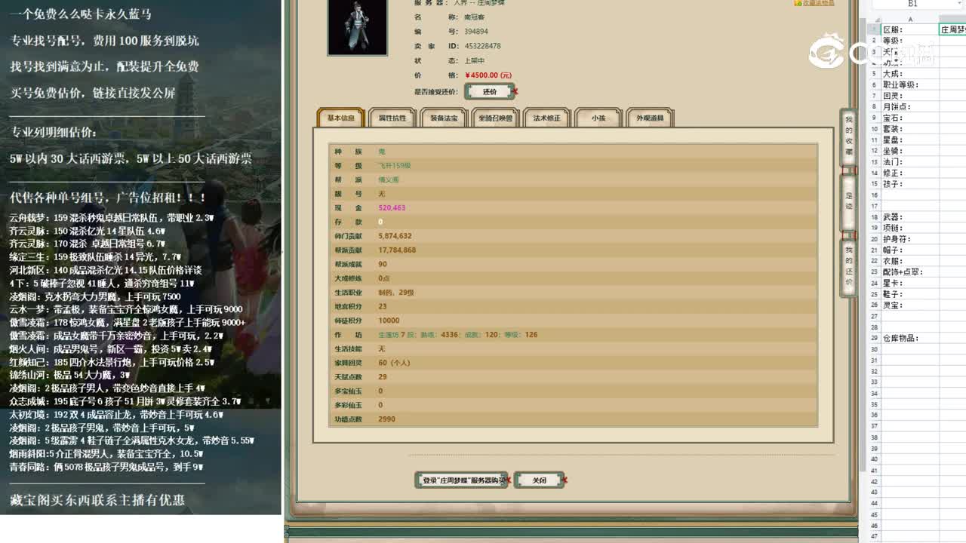
Task: Open the Name Box dropdown arrow
Action: coord(959,5)
